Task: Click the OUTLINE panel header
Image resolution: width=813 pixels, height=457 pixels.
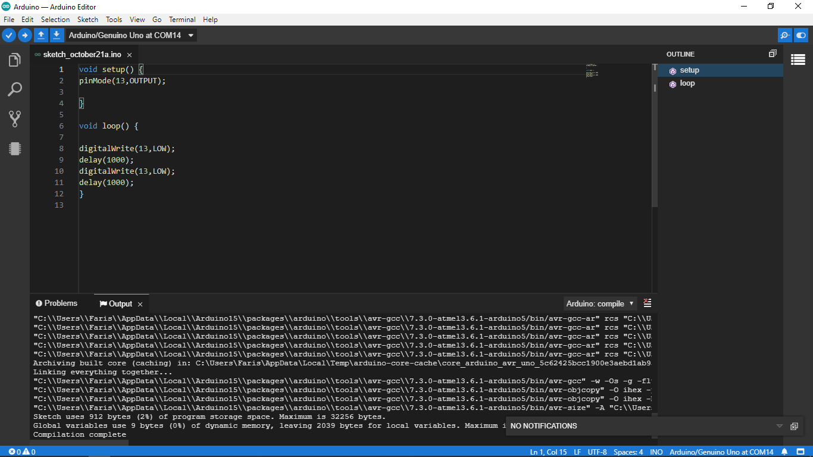Action: (680, 54)
